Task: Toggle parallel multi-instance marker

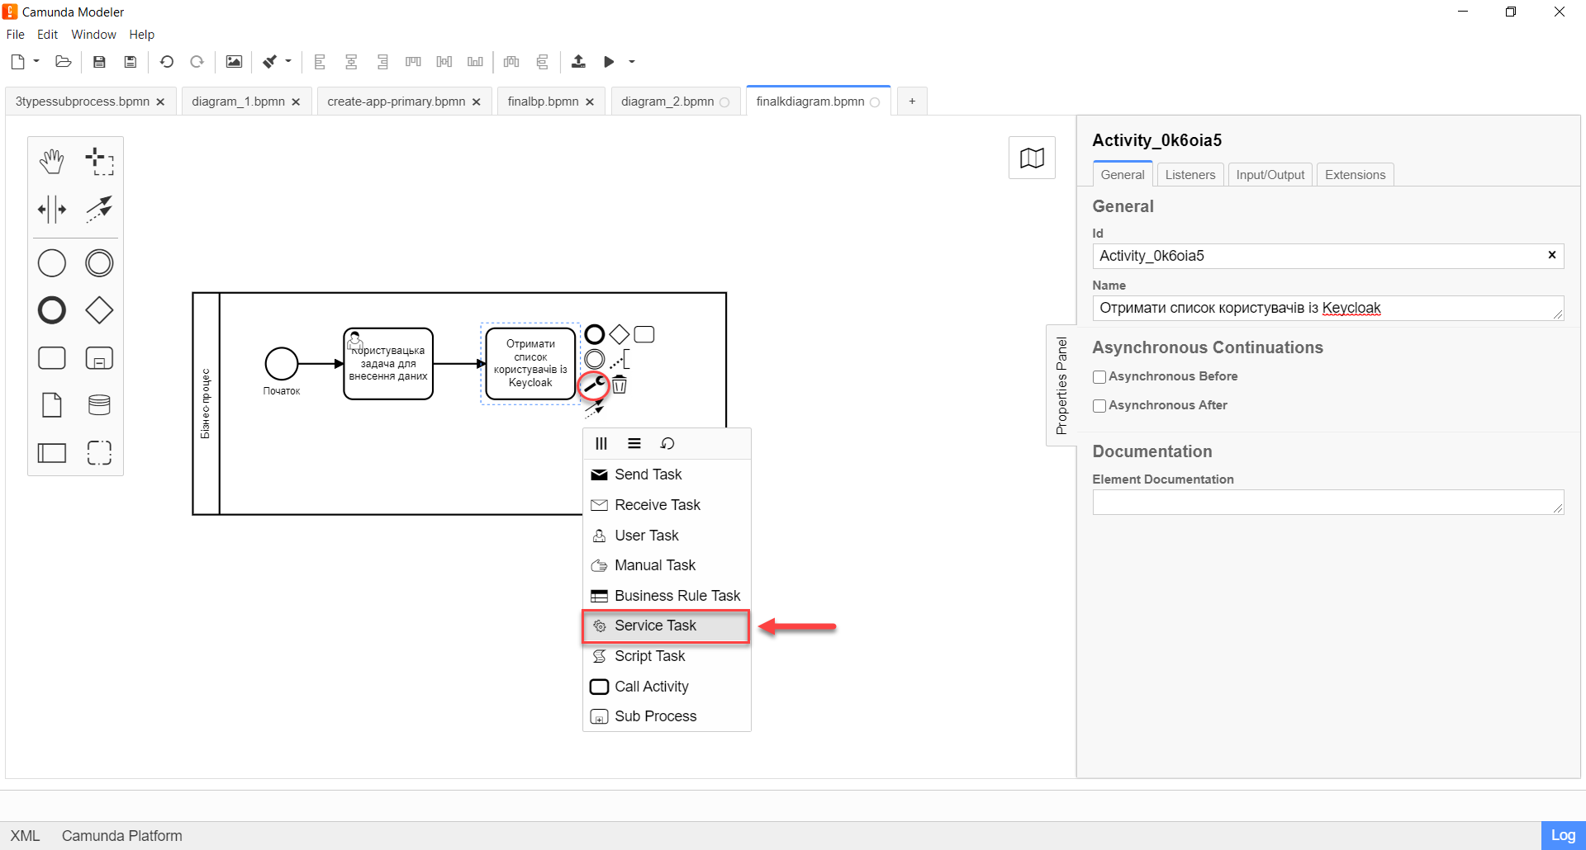Action: [x=601, y=444]
